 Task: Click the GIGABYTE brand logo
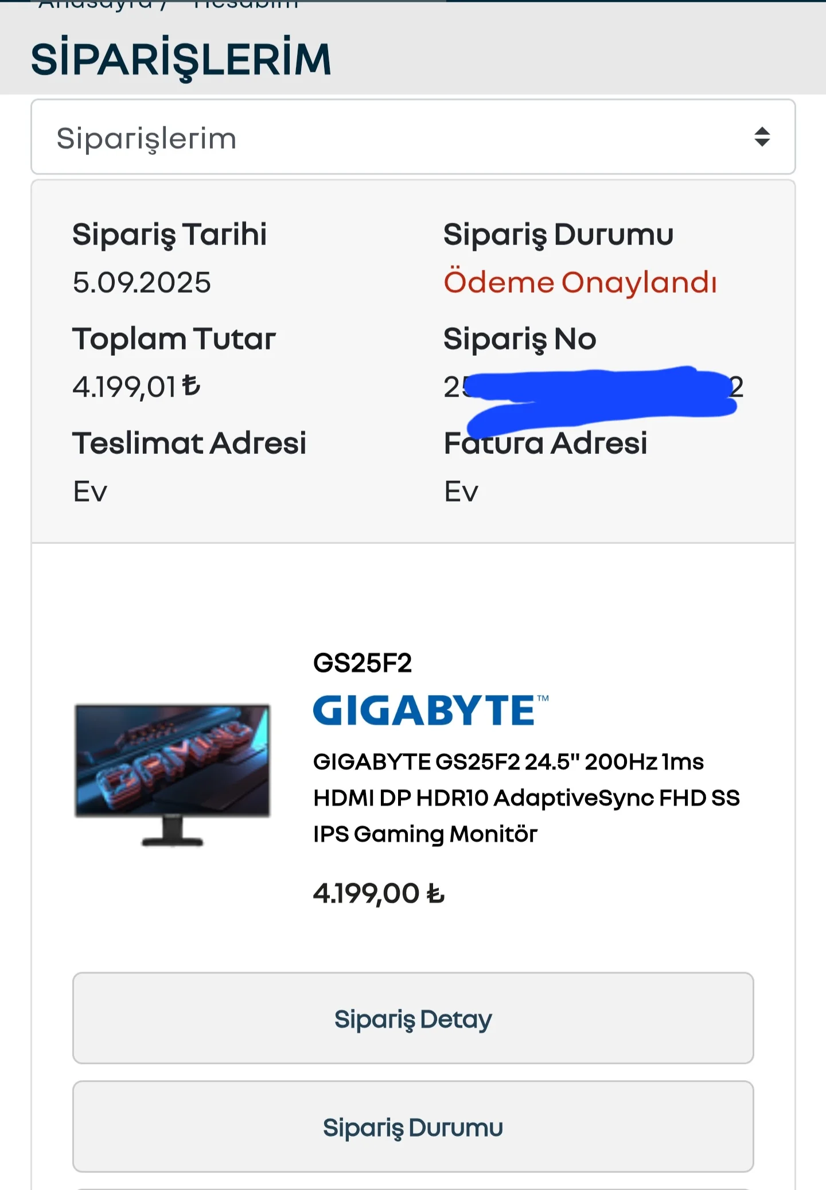[431, 710]
